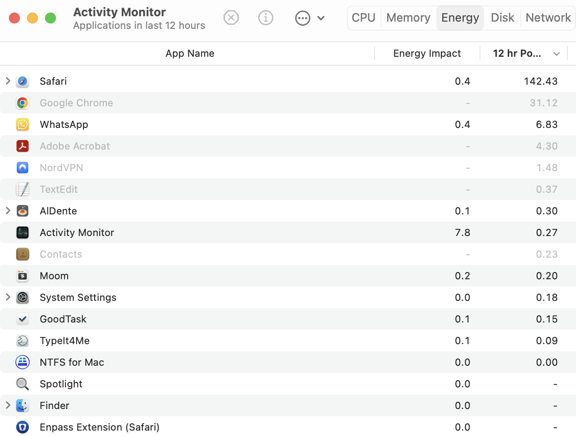
Task: Click the stop process button
Action: tap(231, 18)
